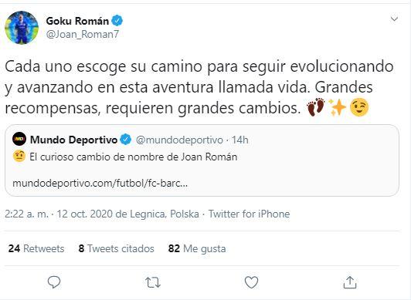Open Goku Román's profile picture
Screen dimensions: 411x300
22,28
